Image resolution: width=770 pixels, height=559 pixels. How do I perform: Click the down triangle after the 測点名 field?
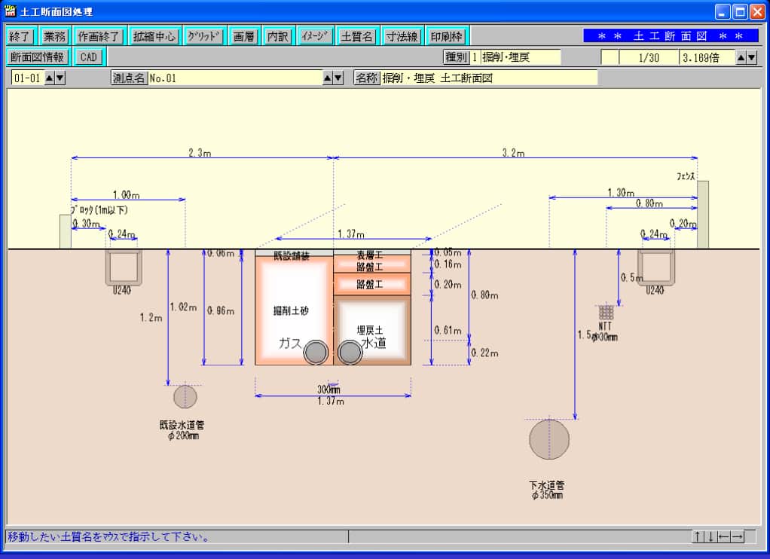[x=338, y=78]
